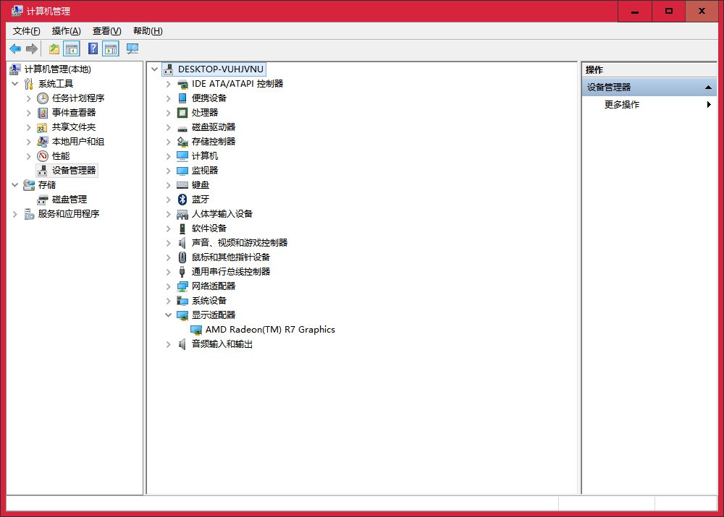Viewport: 724px width, 517px height.
Task: Click the Up one level folder icon
Action: point(54,48)
